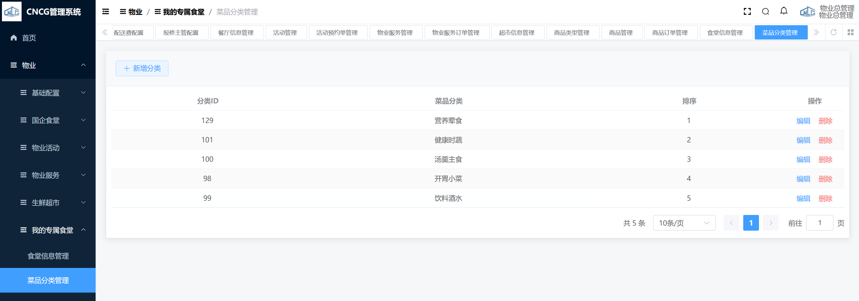Open 食堂信息管理 in sidebar menu
Screen dimensions: 859x301
point(48,256)
